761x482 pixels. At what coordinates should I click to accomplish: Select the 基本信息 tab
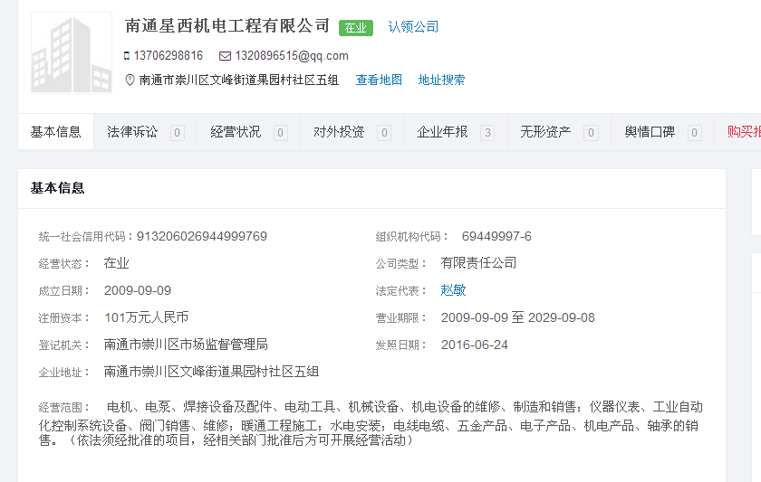(56, 132)
